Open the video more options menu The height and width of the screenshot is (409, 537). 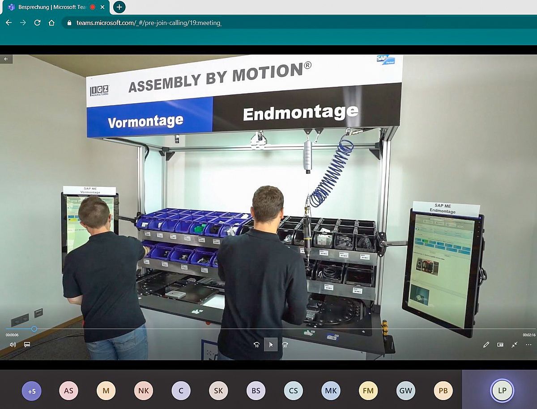[x=528, y=345]
